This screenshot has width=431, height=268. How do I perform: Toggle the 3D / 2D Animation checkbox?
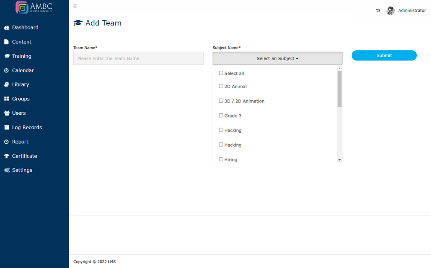pos(221,101)
